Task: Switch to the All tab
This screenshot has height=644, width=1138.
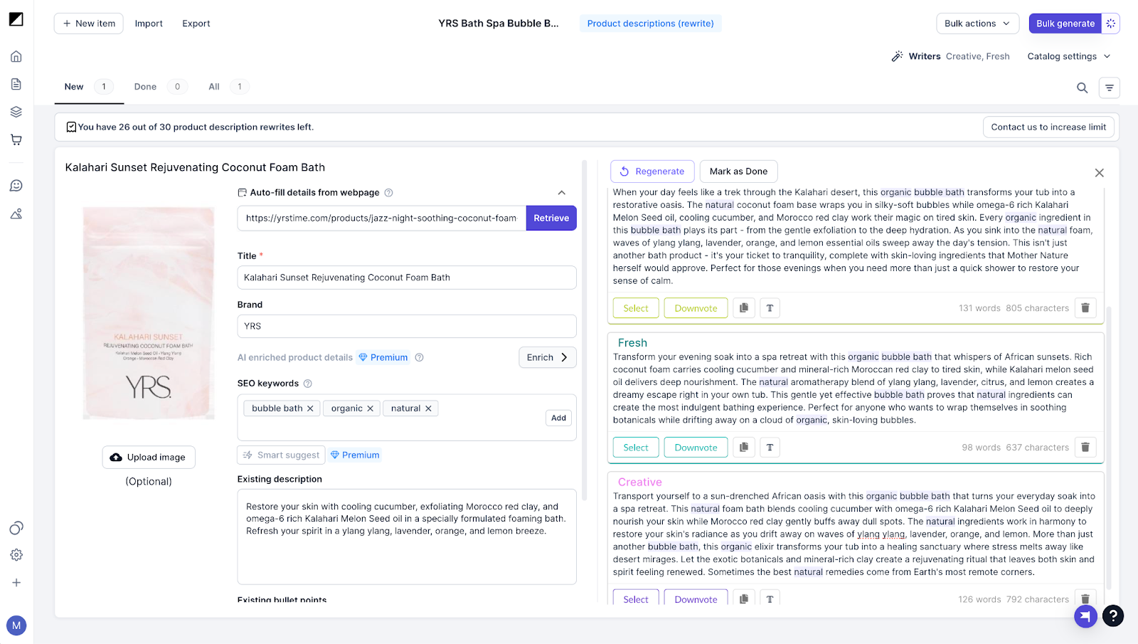Action: pyautogui.click(x=214, y=87)
